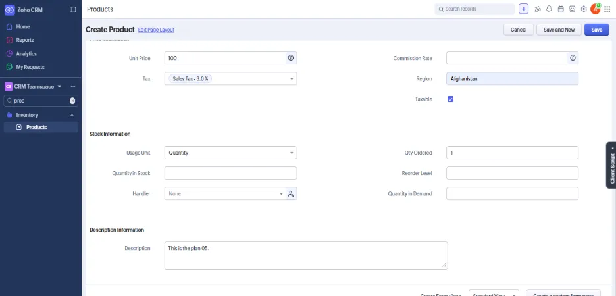Expand the CRM Teamspace dropdown arrow
Viewport: 616px width, 296px height.
[x=59, y=86]
